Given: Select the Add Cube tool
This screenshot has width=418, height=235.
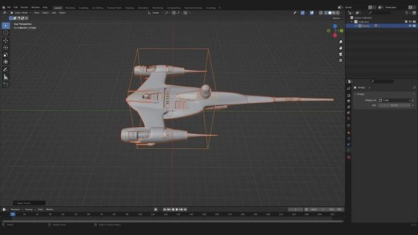Looking at the screenshot, I should pos(6,85).
